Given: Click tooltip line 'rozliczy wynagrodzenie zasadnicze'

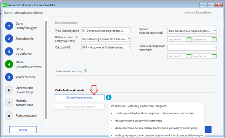Looking at the screenshot, I should point(159,135).
